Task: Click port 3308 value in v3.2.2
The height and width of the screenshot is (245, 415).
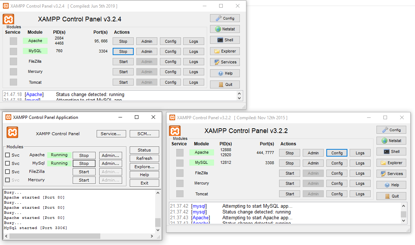Action: [269, 163]
